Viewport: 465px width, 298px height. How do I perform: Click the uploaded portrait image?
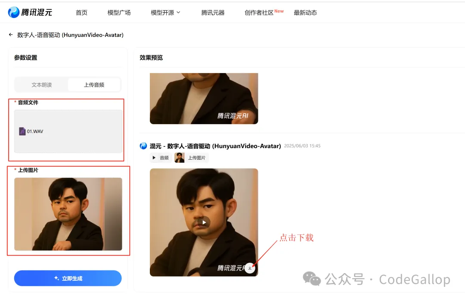coord(68,214)
